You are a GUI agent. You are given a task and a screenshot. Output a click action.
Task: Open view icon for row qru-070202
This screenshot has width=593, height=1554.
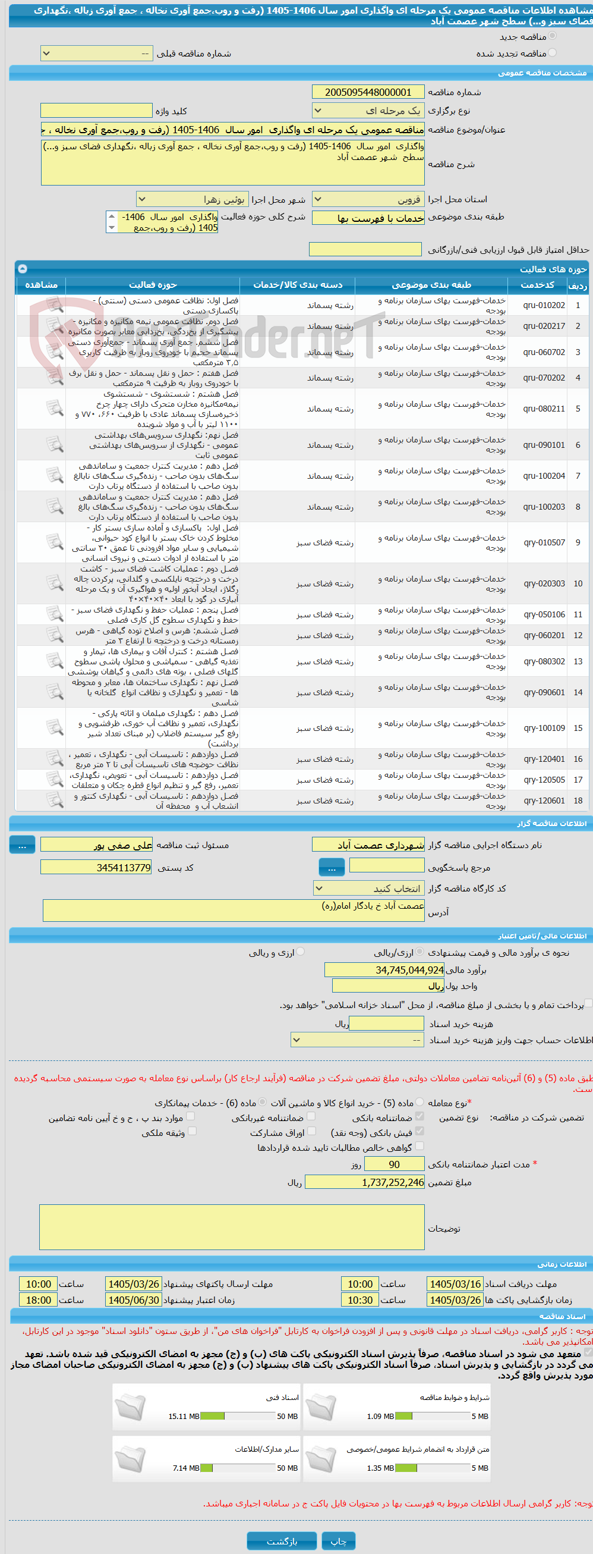pyautogui.click(x=55, y=378)
